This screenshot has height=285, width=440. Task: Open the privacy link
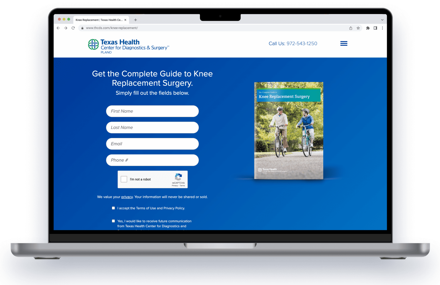coord(127,197)
